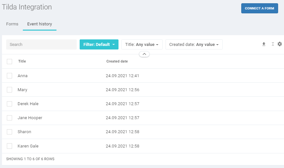Image resolution: width=284 pixels, height=168 pixels.
Task: Sort by Created date column header
Action: [117, 61]
